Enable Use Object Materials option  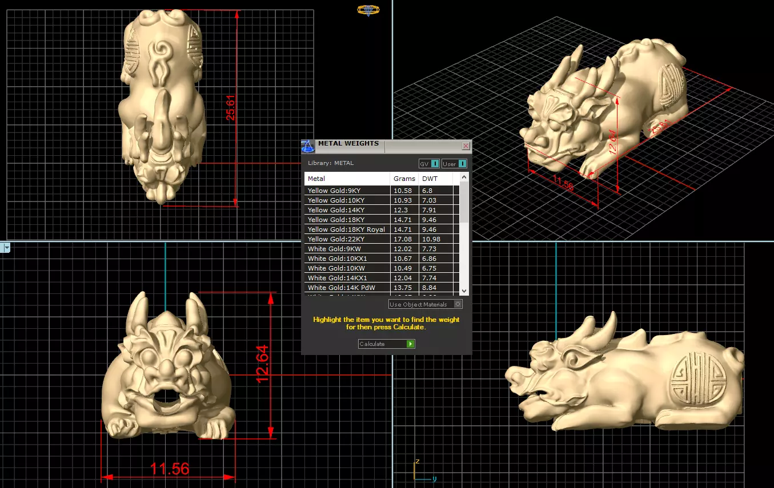(x=426, y=304)
